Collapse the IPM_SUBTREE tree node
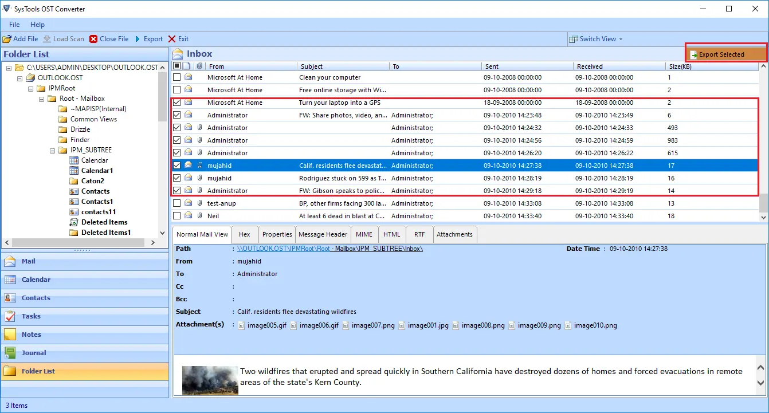This screenshot has height=413, width=769. coord(53,150)
